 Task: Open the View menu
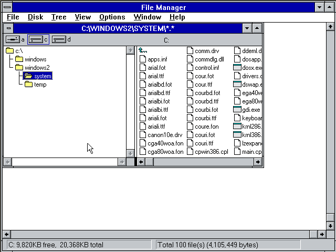pos(83,17)
